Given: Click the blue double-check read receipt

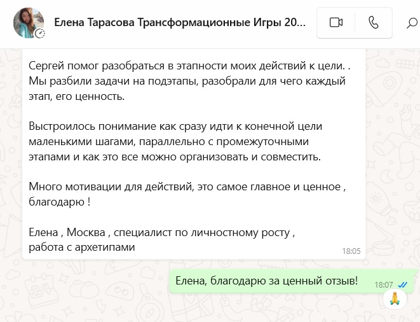Looking at the screenshot, I should point(403,284).
